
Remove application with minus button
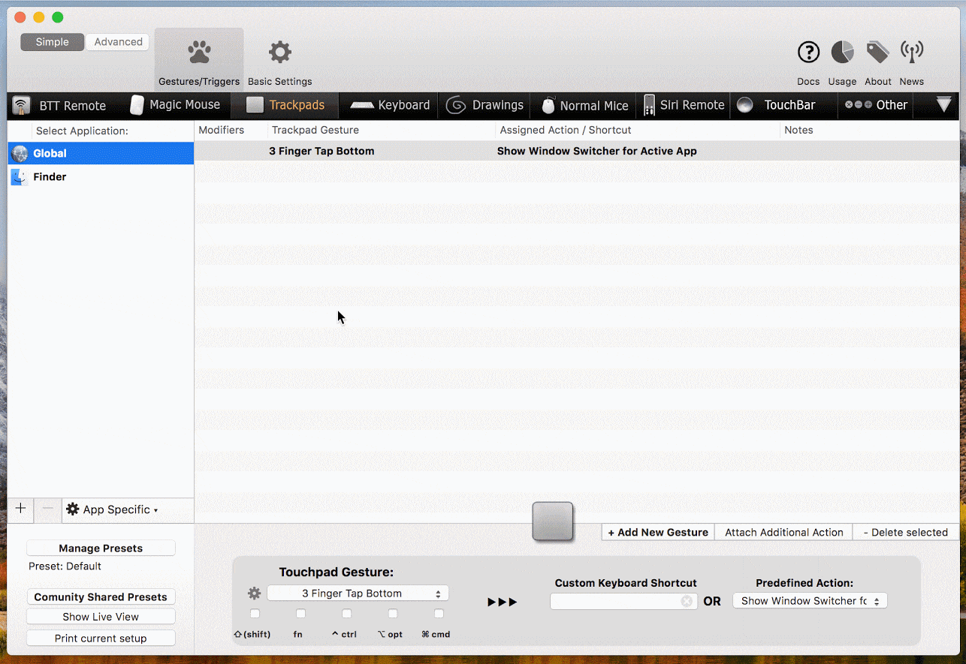tap(47, 509)
